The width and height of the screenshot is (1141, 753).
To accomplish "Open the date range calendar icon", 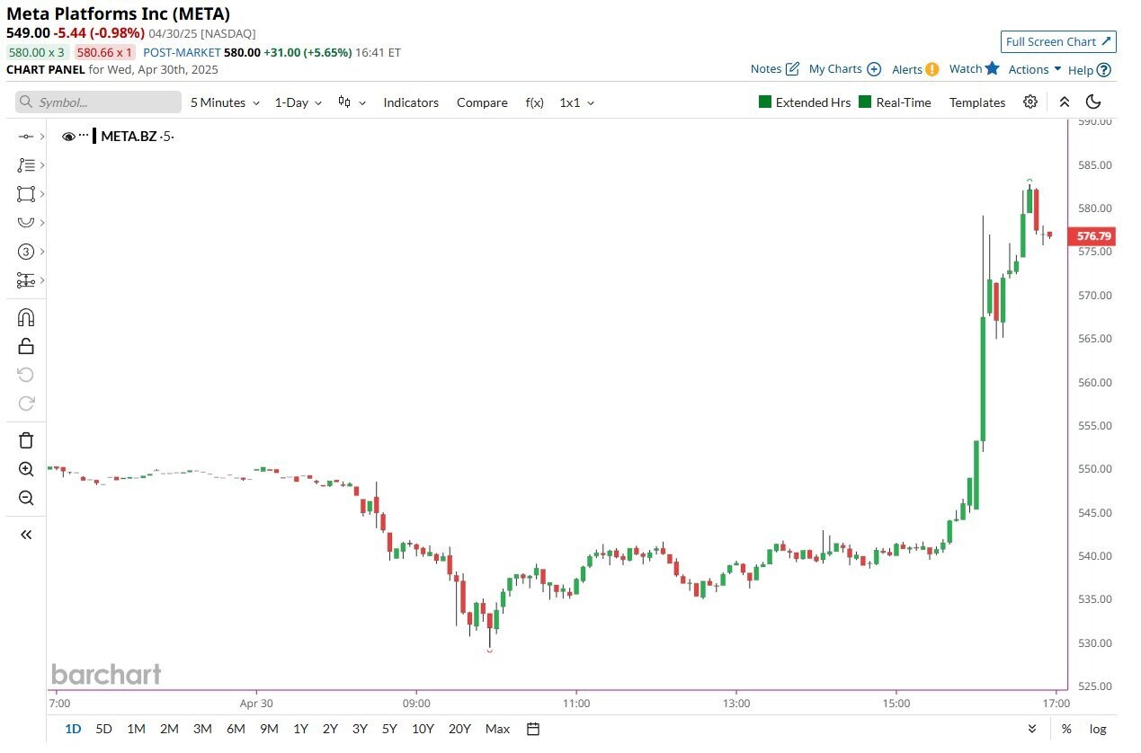I will pyautogui.click(x=533, y=729).
